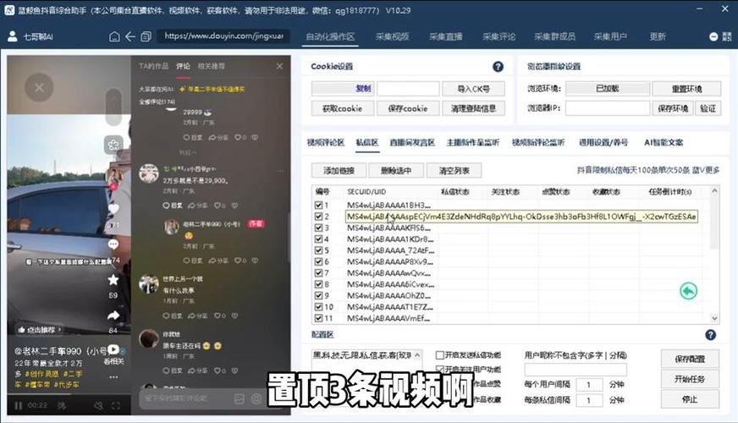The height and width of the screenshot is (423, 738).
Task: Favorite the video with the star icon
Action: [113, 280]
